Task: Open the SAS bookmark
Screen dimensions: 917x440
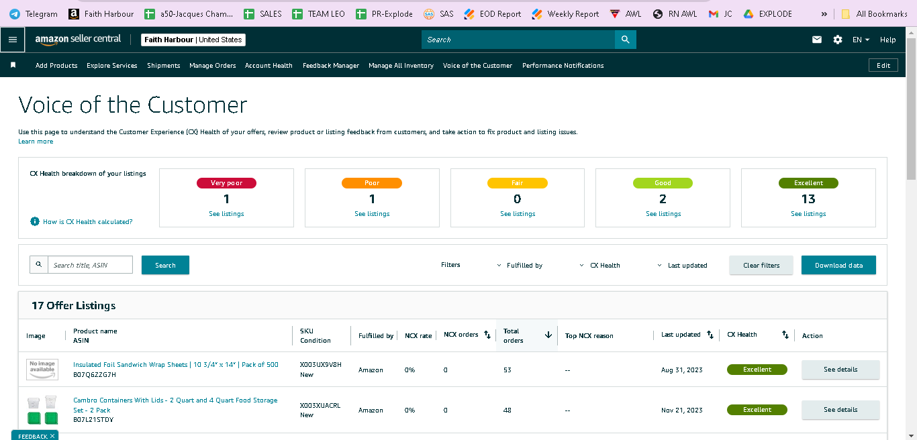Action: pos(439,13)
